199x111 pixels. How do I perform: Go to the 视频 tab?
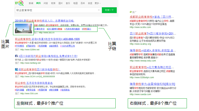point(53,3)
